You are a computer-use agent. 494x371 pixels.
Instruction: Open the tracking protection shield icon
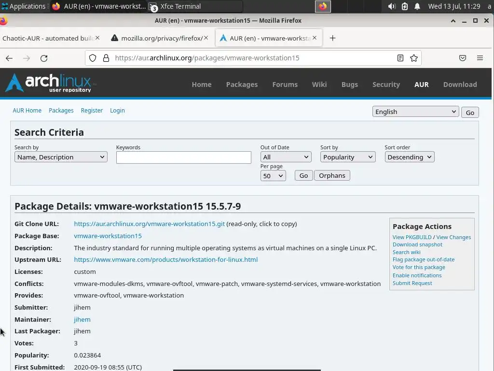tap(92, 58)
